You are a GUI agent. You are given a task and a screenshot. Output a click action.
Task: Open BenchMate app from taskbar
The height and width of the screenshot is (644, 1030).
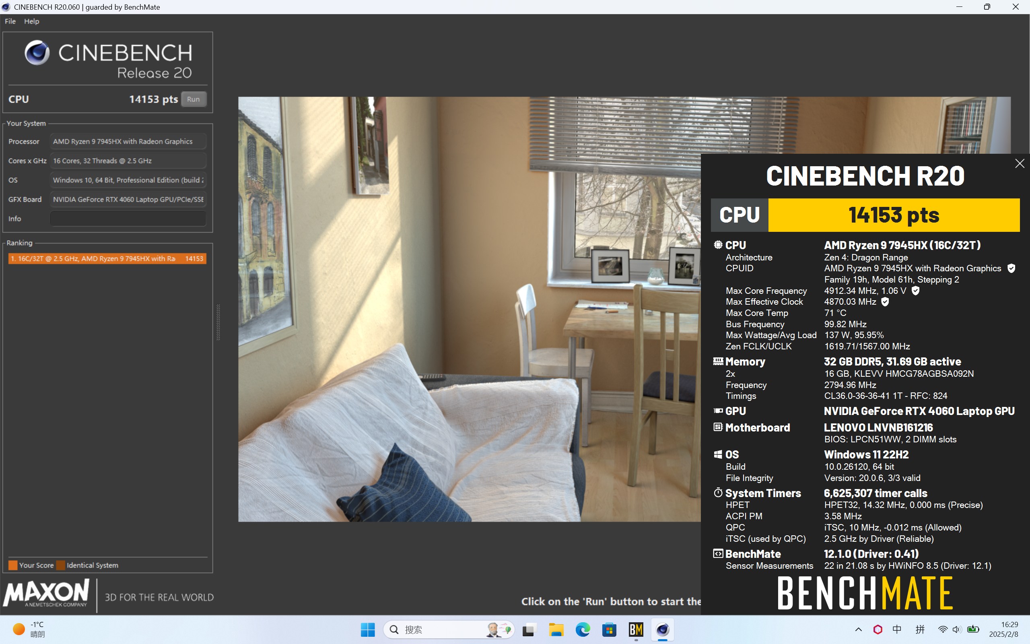(x=636, y=630)
